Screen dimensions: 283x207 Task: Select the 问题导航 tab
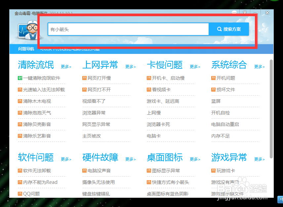(26, 49)
